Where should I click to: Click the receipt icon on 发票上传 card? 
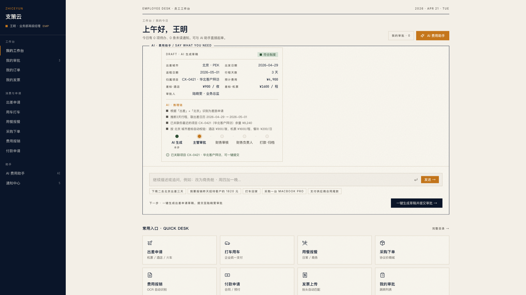[305, 275]
